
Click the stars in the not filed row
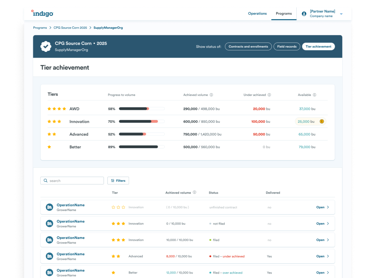coord(118,223)
